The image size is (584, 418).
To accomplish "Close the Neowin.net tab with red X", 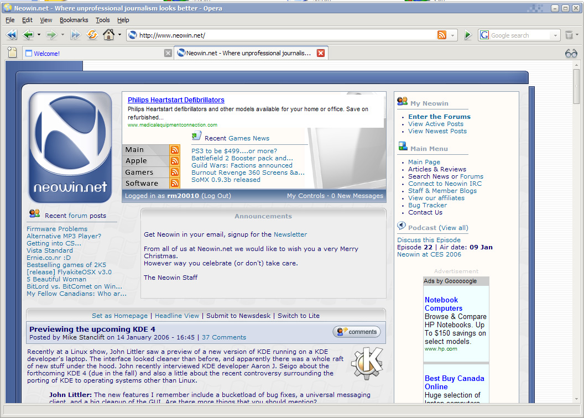I will [320, 53].
